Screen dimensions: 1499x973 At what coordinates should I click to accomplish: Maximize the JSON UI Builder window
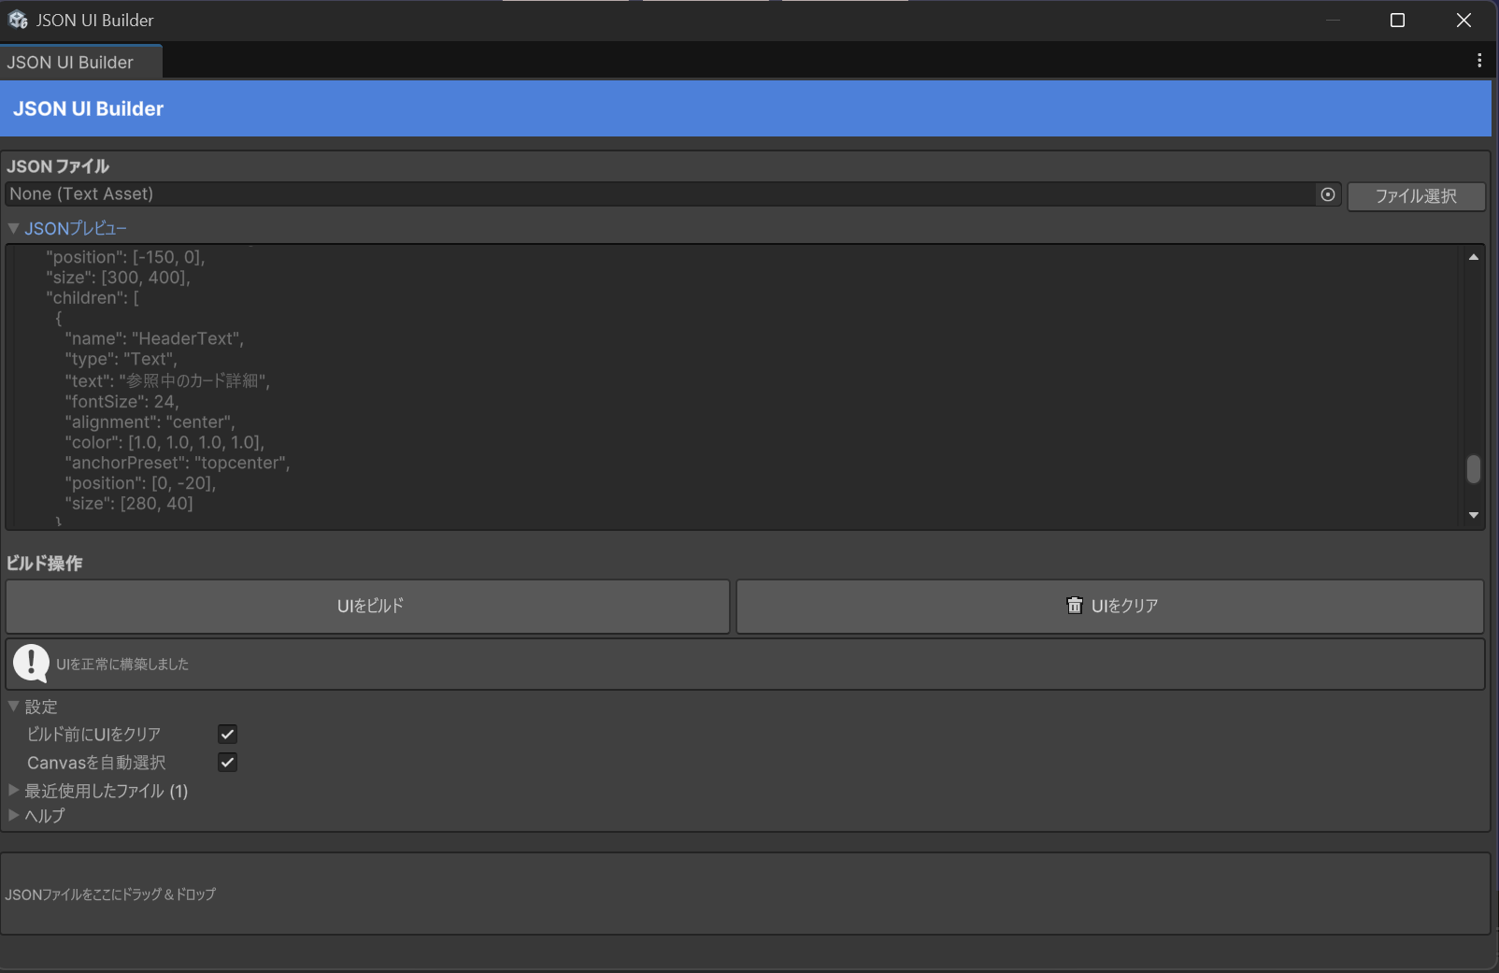click(x=1398, y=21)
